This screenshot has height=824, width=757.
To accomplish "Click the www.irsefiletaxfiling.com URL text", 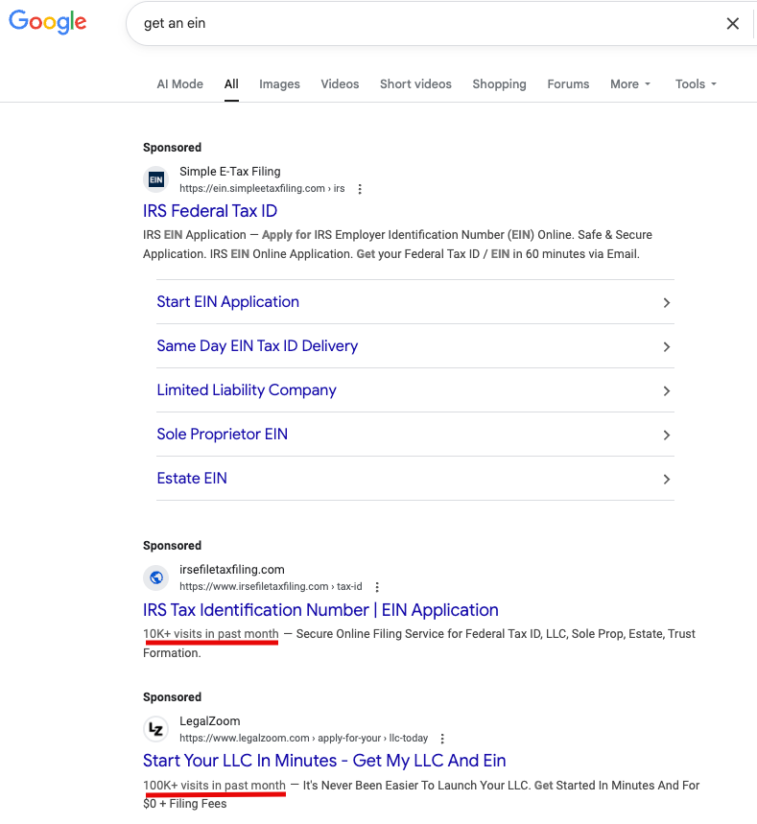I will coord(271,586).
